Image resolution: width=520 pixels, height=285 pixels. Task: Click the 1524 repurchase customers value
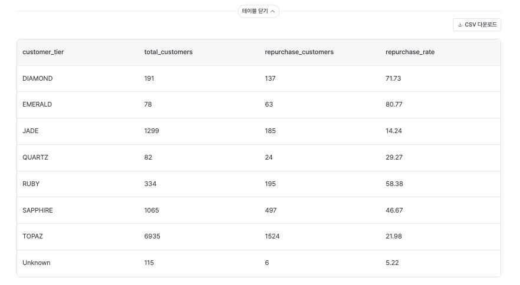[273, 236]
